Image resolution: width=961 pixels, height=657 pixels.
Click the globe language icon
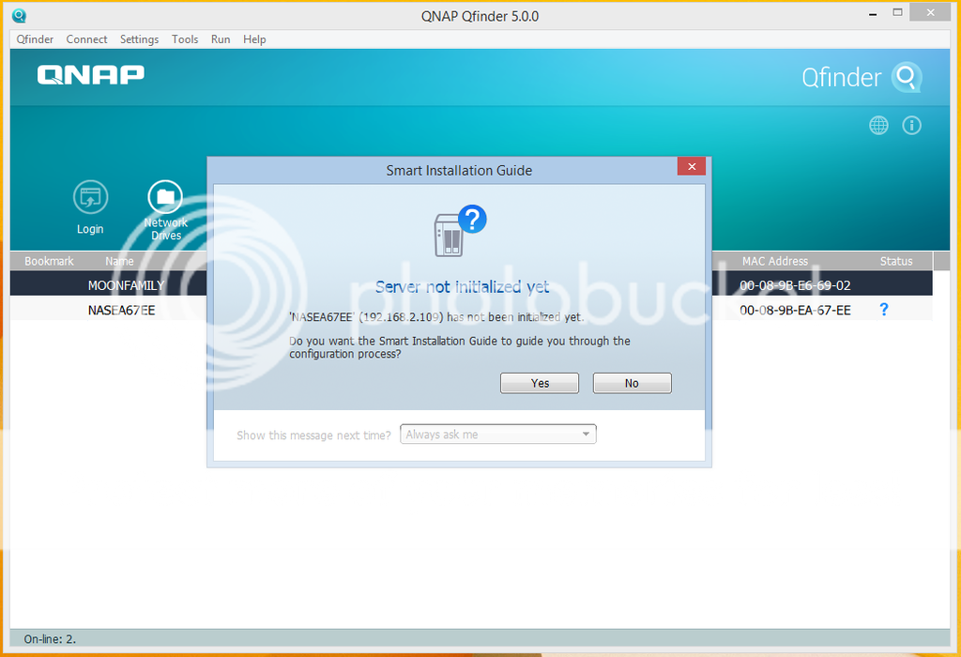878,126
